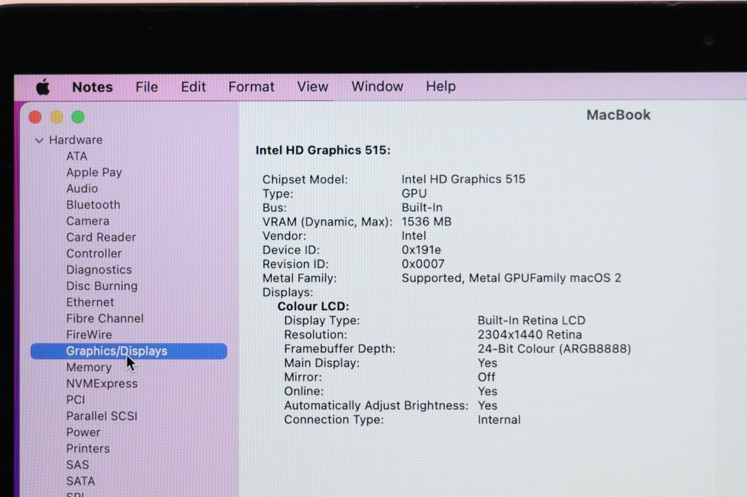Image resolution: width=747 pixels, height=497 pixels.
Task: Select the Ethernet hardware entry
Action: (x=90, y=303)
